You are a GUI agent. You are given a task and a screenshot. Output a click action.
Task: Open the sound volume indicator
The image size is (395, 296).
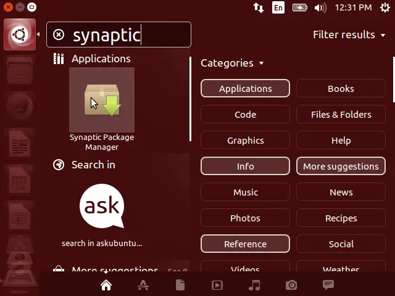coord(320,7)
